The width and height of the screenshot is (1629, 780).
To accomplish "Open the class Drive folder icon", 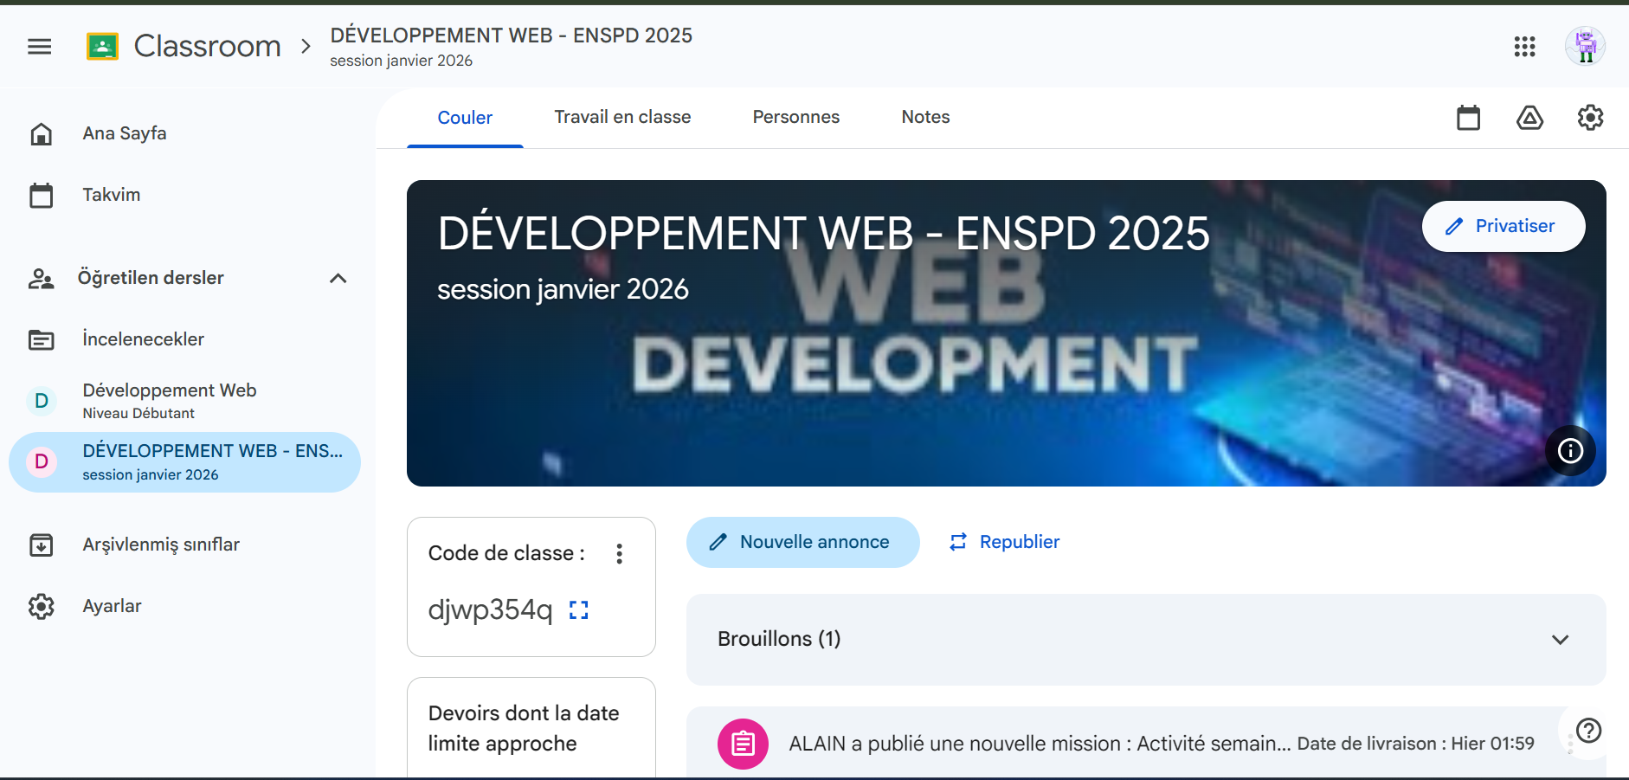I will click(x=1529, y=118).
